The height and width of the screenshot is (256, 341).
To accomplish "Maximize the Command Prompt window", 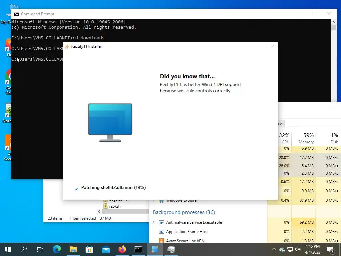I will tap(314, 14).
